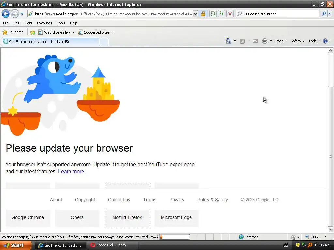This screenshot has width=334, height=250.
Task: Open the Copyright footer link
Action: pos(85,200)
